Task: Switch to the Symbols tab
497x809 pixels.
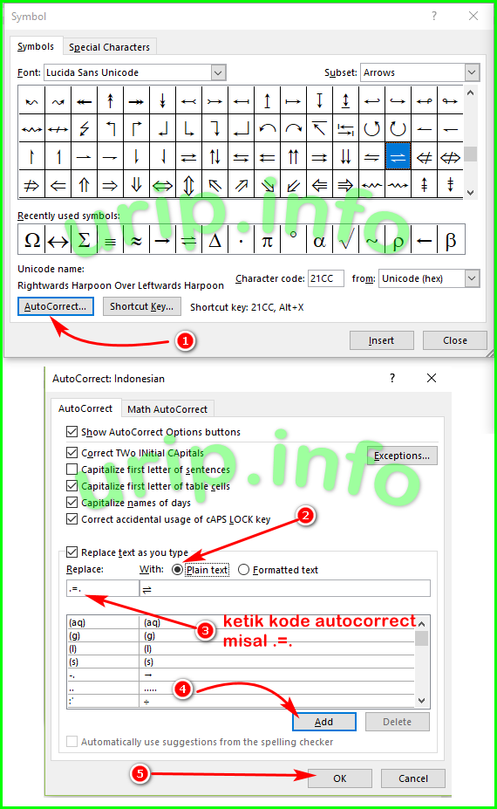Action: pyautogui.click(x=36, y=46)
